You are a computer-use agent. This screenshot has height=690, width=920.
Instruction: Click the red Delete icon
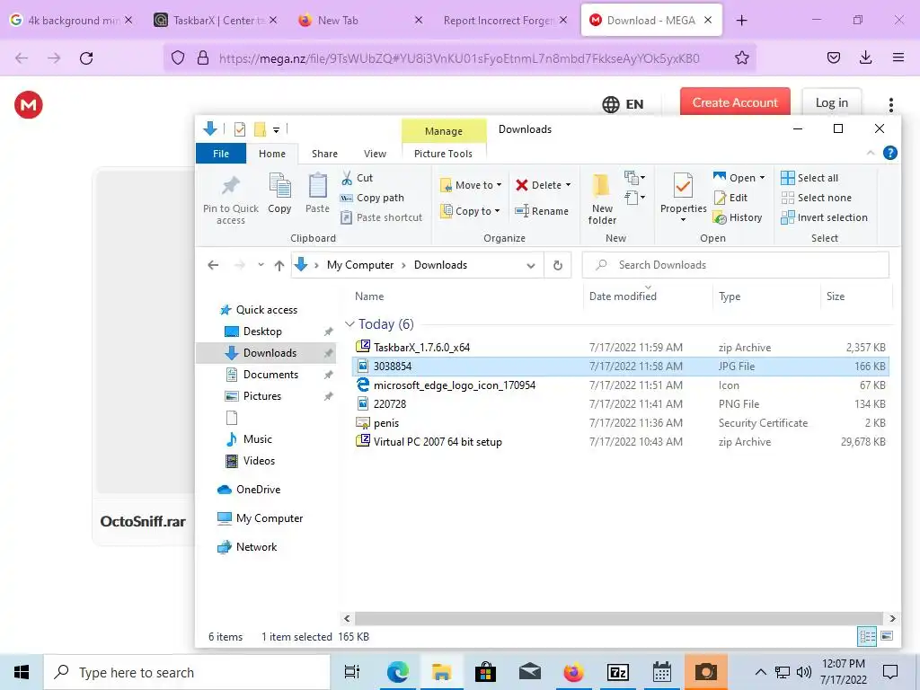pos(522,185)
